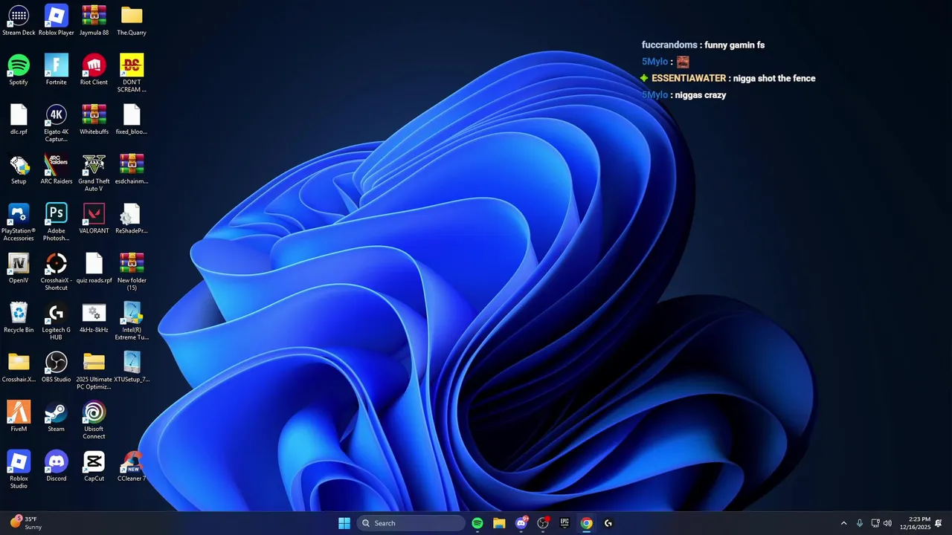
Task: Open the volume control in system tray
Action: coord(887,523)
